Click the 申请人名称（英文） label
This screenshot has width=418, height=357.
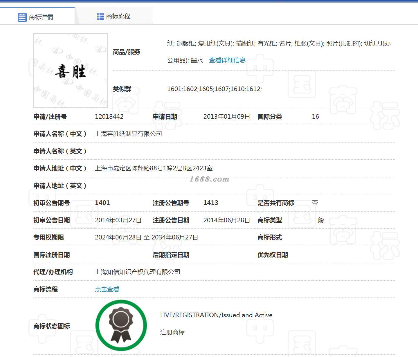click(60, 151)
